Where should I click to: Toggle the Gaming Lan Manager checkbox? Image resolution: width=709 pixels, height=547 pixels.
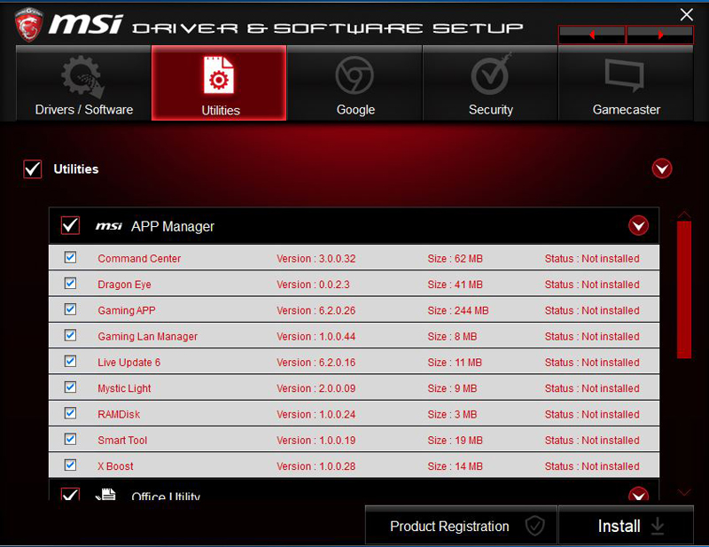[x=70, y=335]
